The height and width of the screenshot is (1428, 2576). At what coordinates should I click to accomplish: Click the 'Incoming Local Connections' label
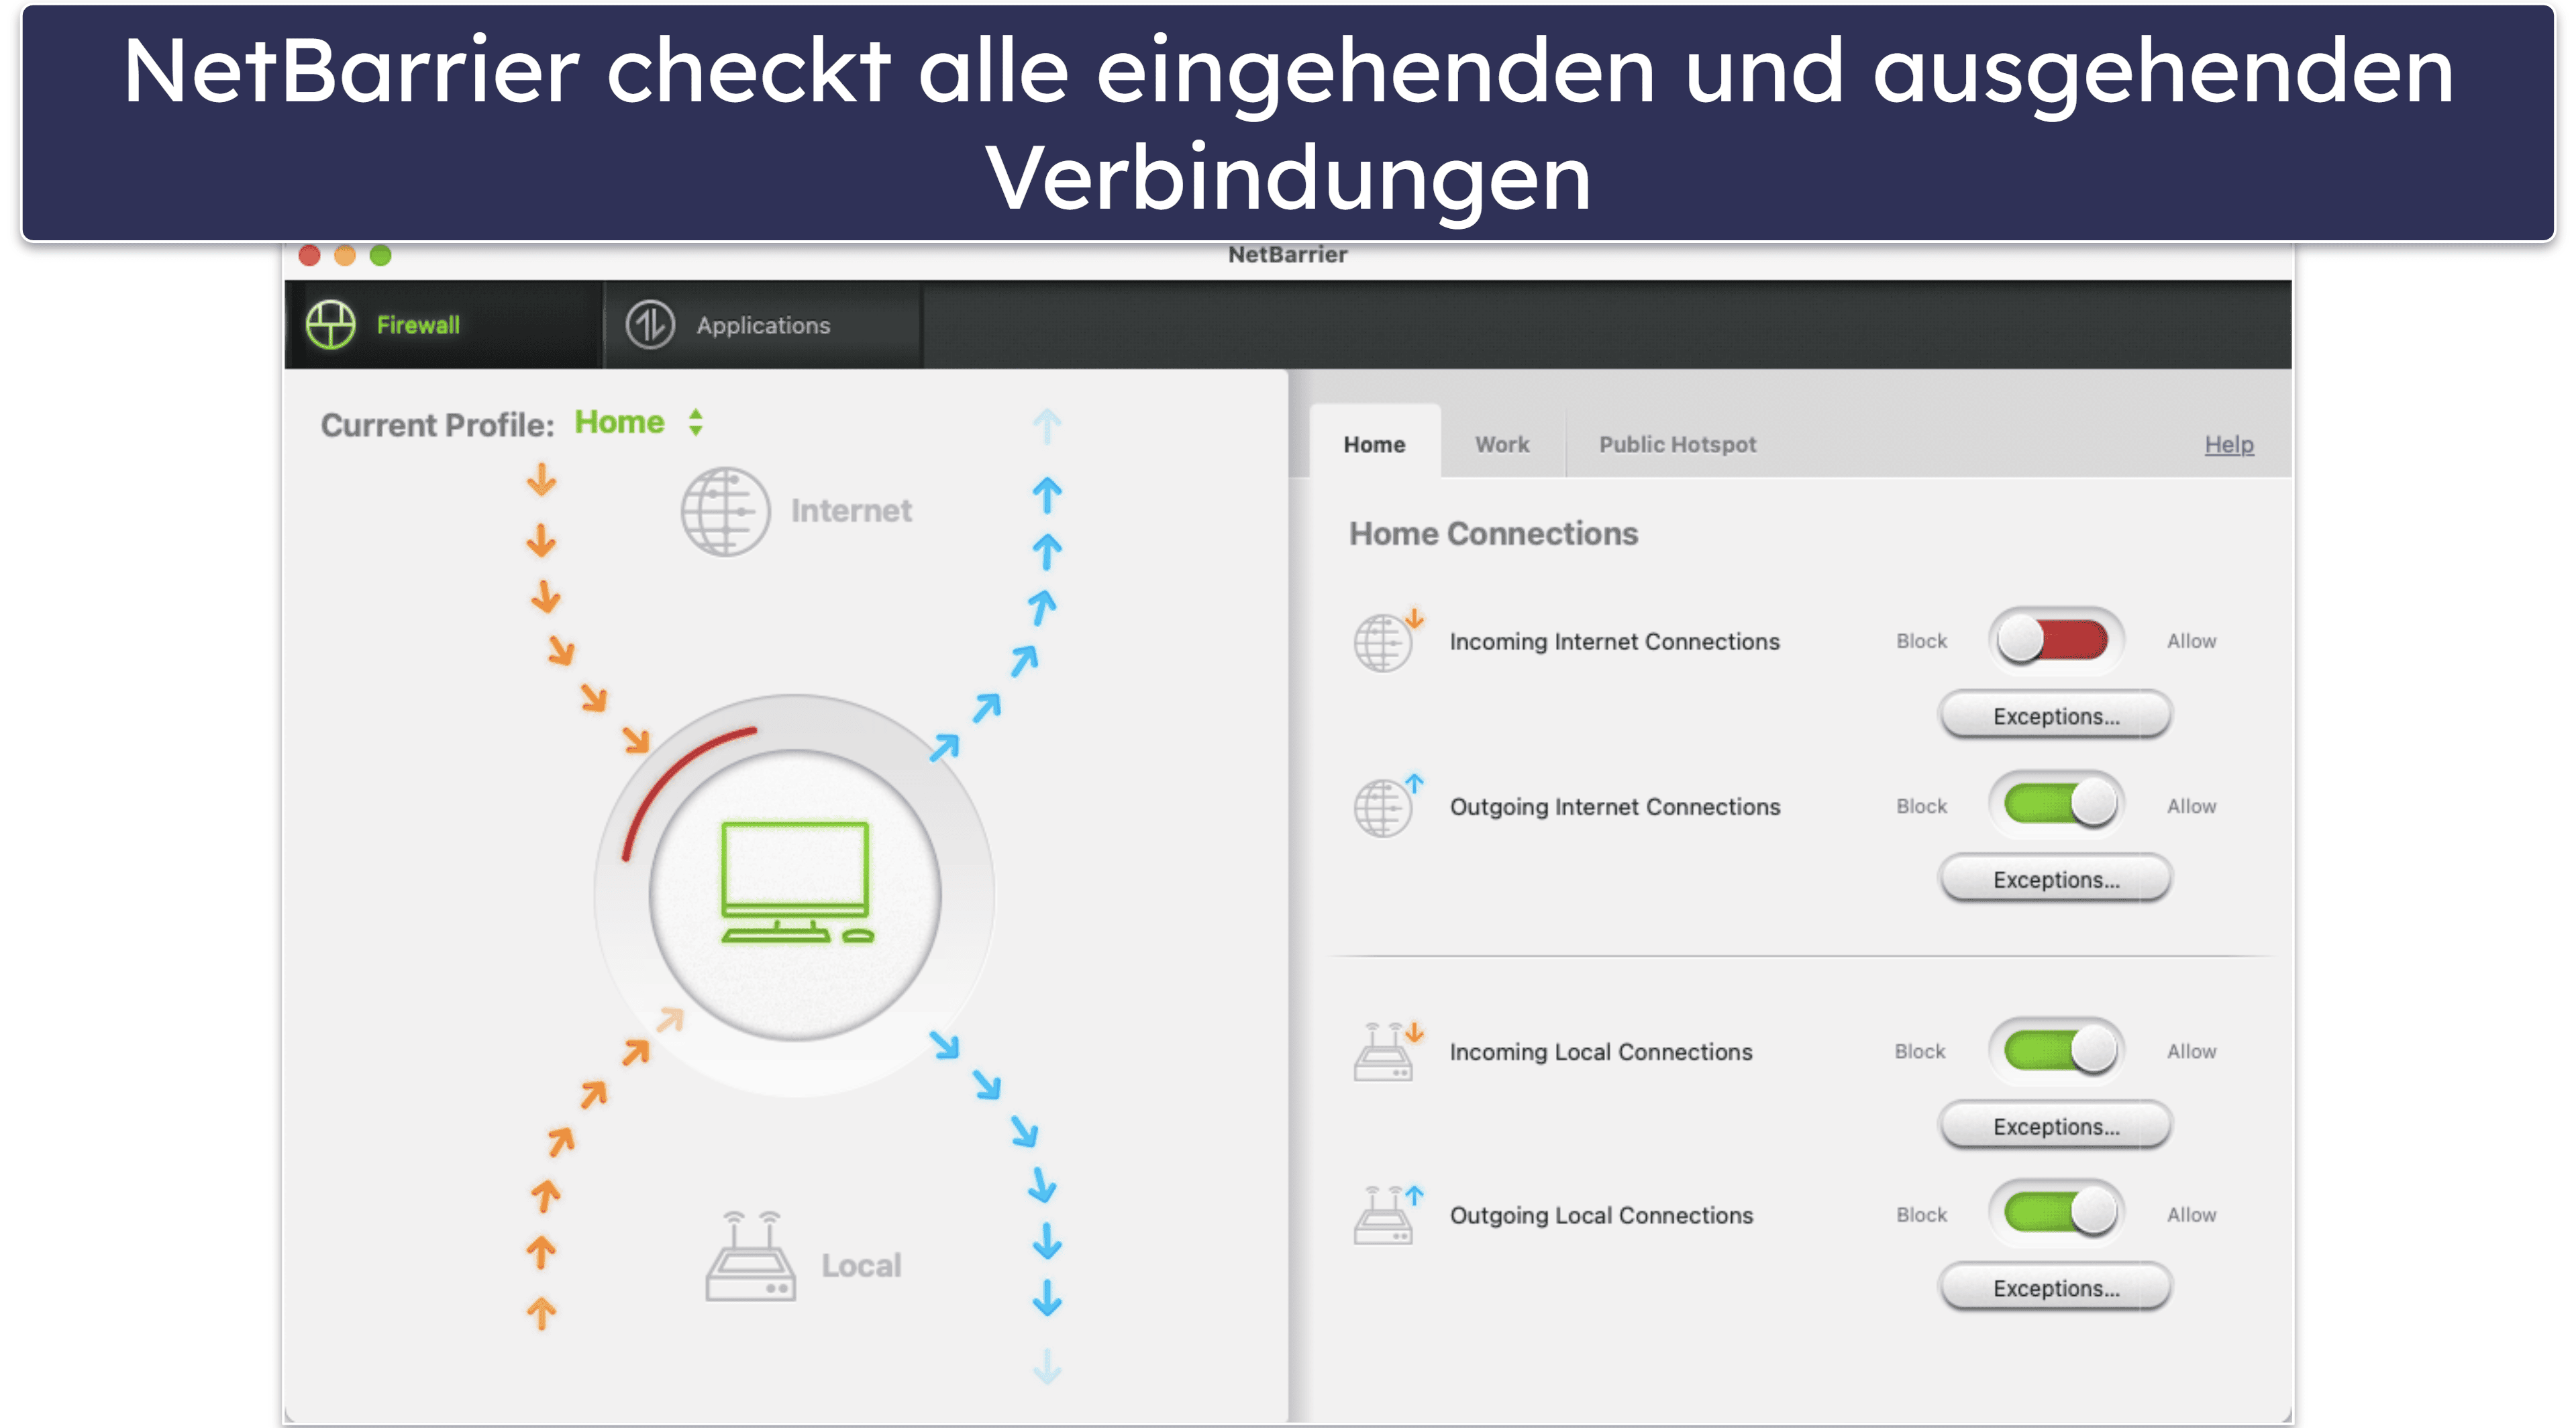(x=1600, y=1052)
